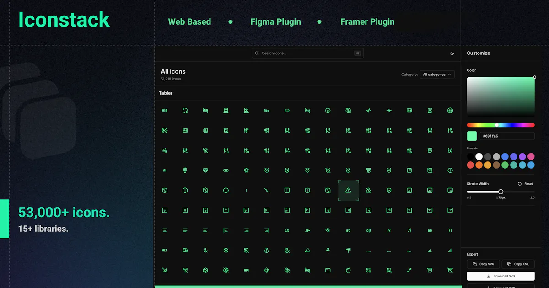Click the #00ffa6 hex color field
The height and width of the screenshot is (288, 549).
[x=507, y=136]
